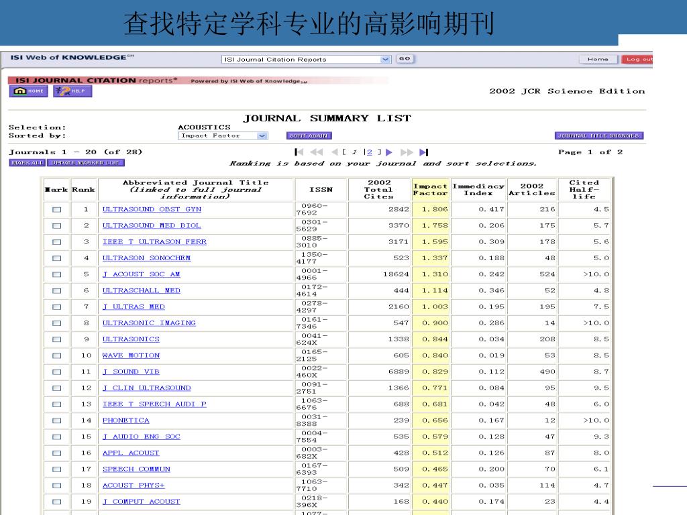Click ISI Web of Knowledge logo text
This screenshot has width=687, height=515.
tap(72, 58)
